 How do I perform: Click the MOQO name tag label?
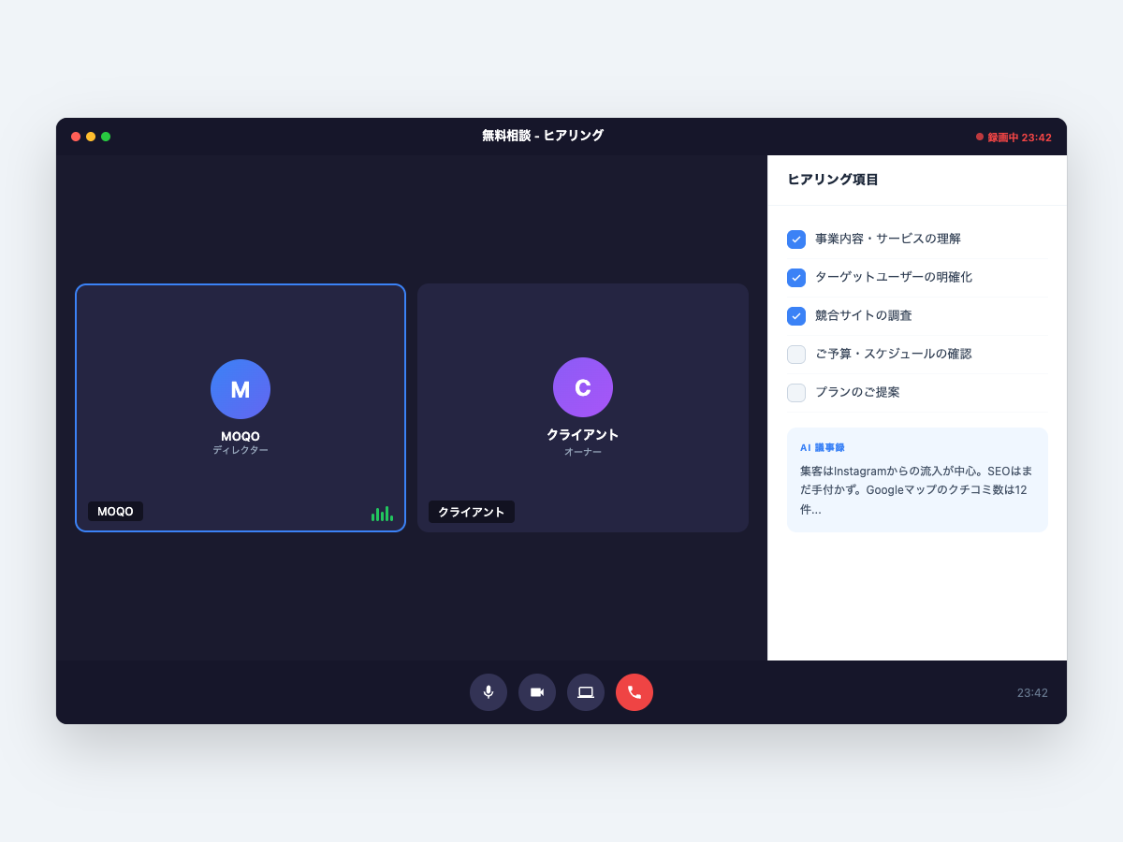click(116, 512)
